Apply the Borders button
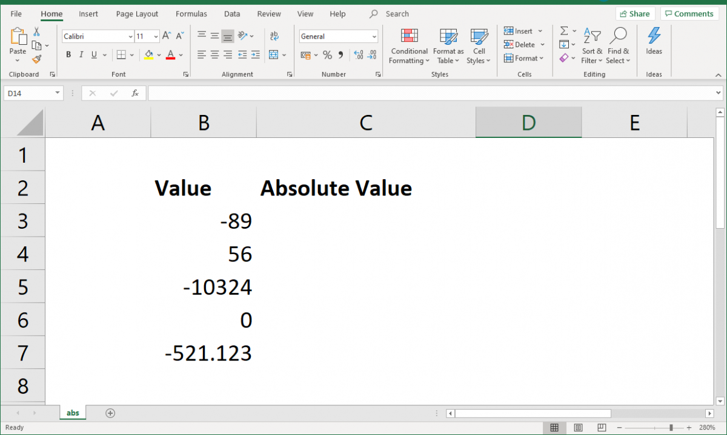This screenshot has width=727, height=435. [x=121, y=55]
